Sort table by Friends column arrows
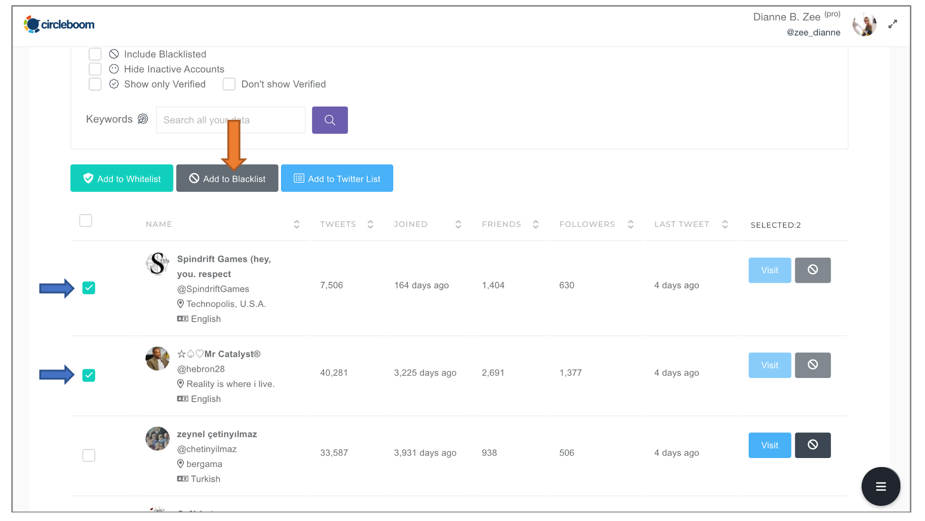This screenshot has width=925, height=521. 536,225
